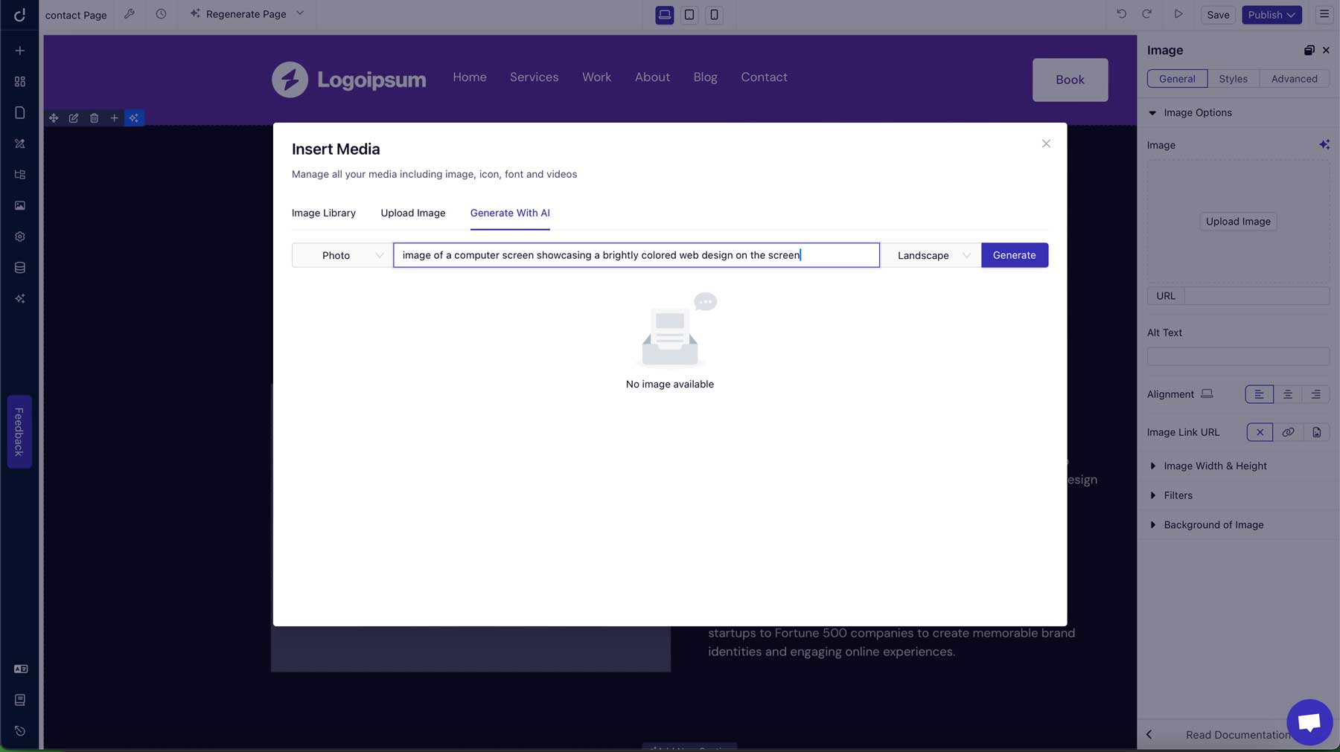Open the Landscape orientation dropdown
The width and height of the screenshot is (1340, 752).
click(x=931, y=255)
